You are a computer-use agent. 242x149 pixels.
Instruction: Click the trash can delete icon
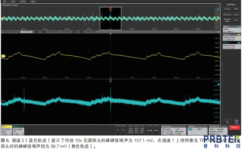pyautogui.click(x=236, y=122)
